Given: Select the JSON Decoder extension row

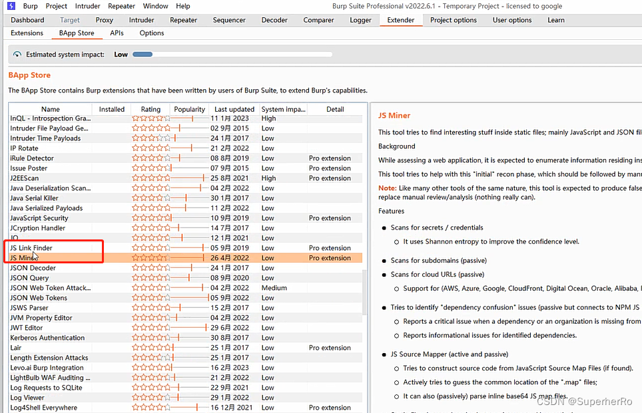Looking at the screenshot, I should [x=186, y=268].
